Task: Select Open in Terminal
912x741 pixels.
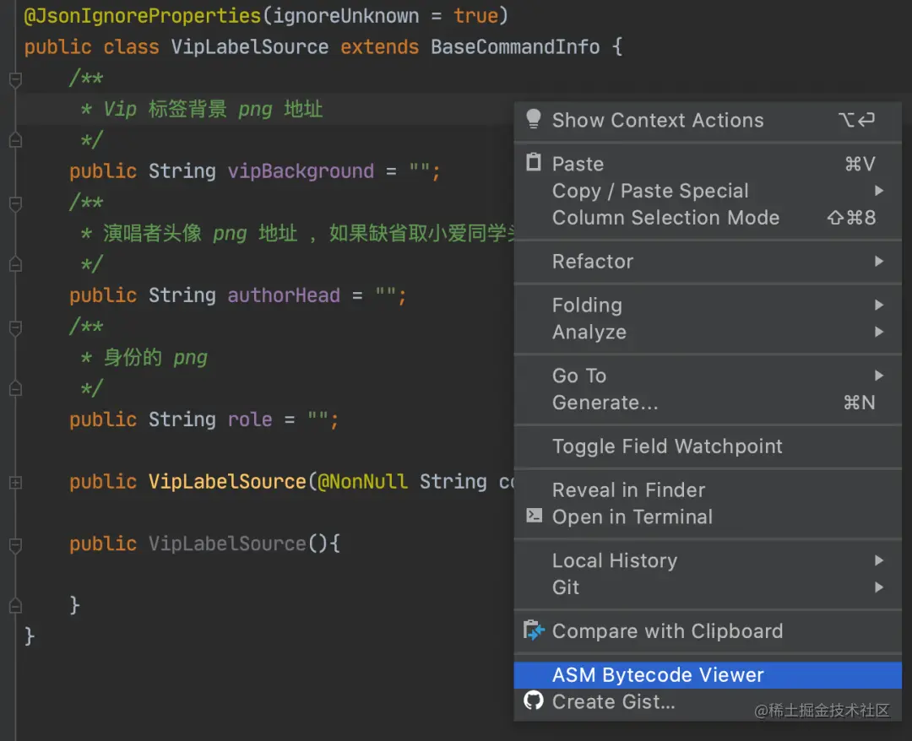Action: (x=708, y=517)
